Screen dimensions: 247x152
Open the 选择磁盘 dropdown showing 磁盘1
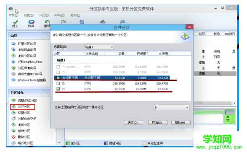point(99,47)
